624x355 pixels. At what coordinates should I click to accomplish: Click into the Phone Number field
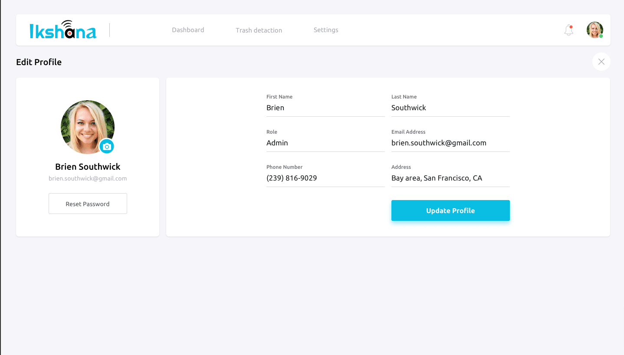click(325, 178)
